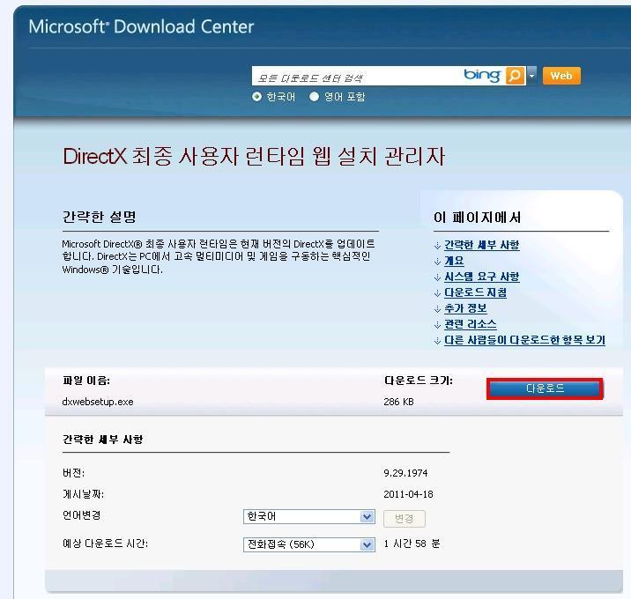Image resolution: width=631 pixels, height=599 pixels.
Task: Click the 파일 이름: column label
Action: pos(86,381)
